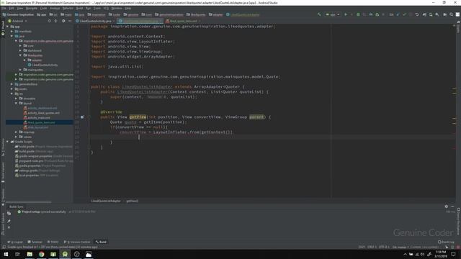The width and height of the screenshot is (461, 259).
Task: Click the Build panel toggle view icon
Action: click(x=9, y=214)
